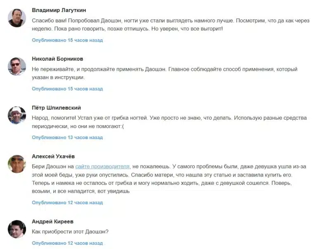Open Андрей Киреев's avatar photo
Screen dimensions: 317x249
pyautogui.click(x=17, y=229)
